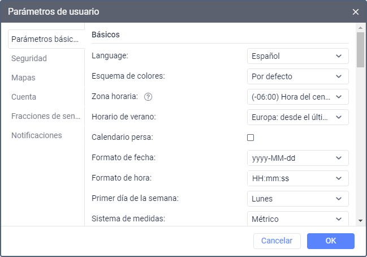Click the scrollbar down arrow

click(360, 221)
